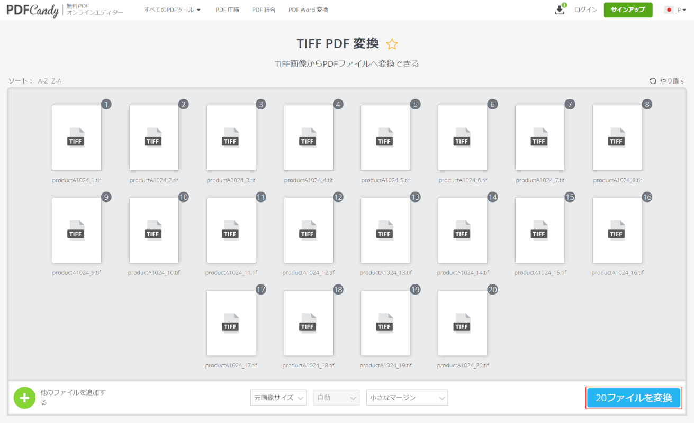Click the ログイン link
This screenshot has height=423, width=694.
pyautogui.click(x=585, y=10)
